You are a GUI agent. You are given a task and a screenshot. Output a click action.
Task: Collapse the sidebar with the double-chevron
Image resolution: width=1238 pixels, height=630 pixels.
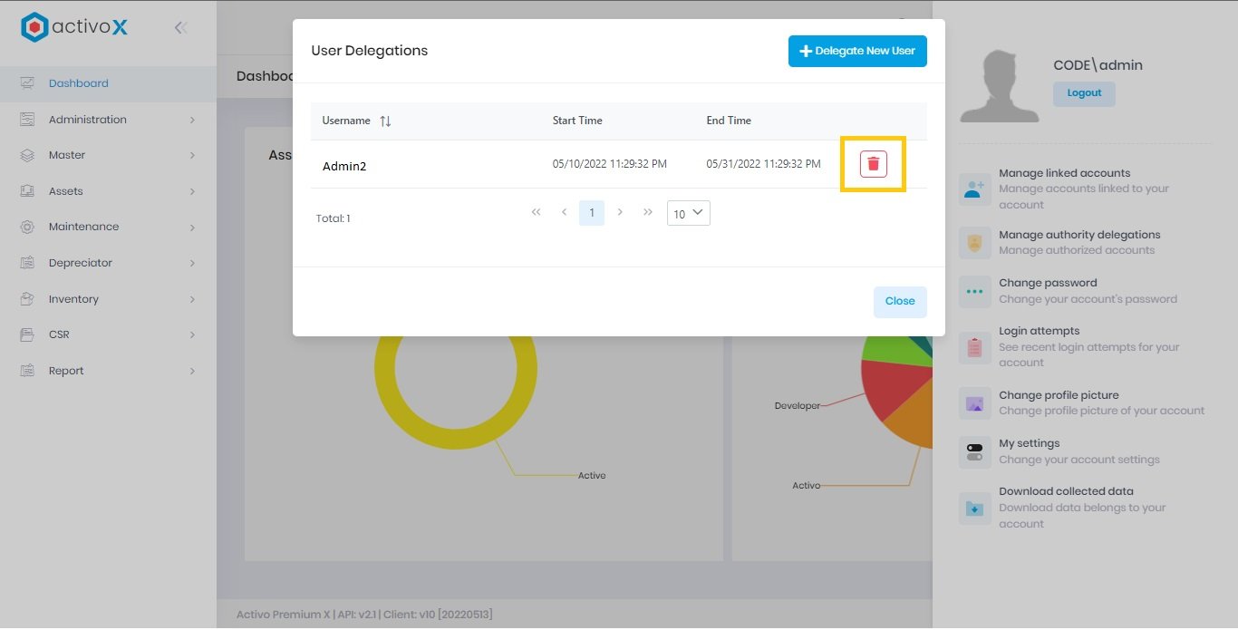point(180,26)
